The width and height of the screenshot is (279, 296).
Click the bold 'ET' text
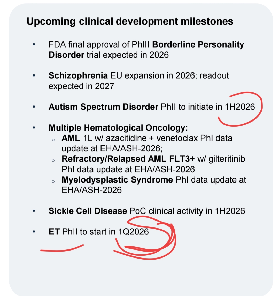click(54, 232)
